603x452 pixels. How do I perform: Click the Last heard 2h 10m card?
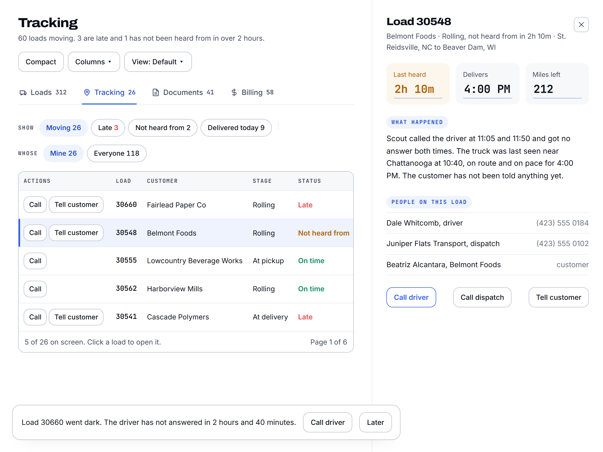(418, 84)
